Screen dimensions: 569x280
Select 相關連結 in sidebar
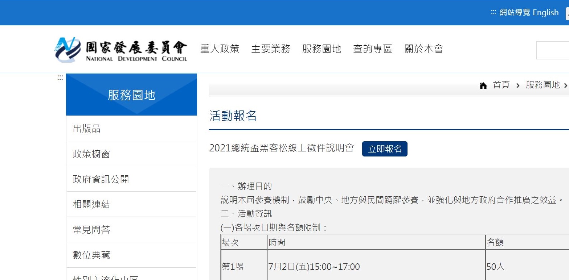click(131, 204)
